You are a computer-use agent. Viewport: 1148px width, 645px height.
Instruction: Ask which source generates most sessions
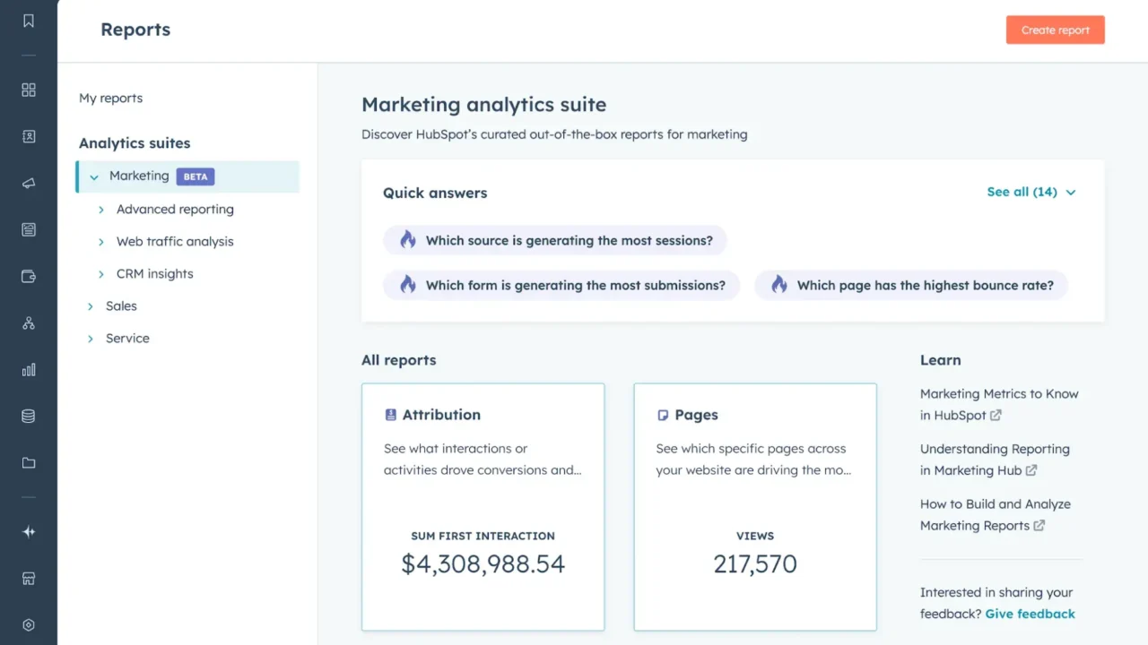(x=555, y=240)
